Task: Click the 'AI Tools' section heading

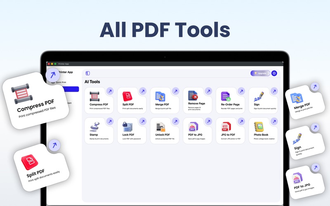Action: coord(92,82)
